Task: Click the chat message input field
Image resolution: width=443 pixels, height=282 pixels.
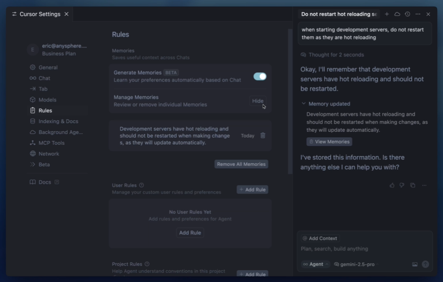Action: click(x=365, y=249)
